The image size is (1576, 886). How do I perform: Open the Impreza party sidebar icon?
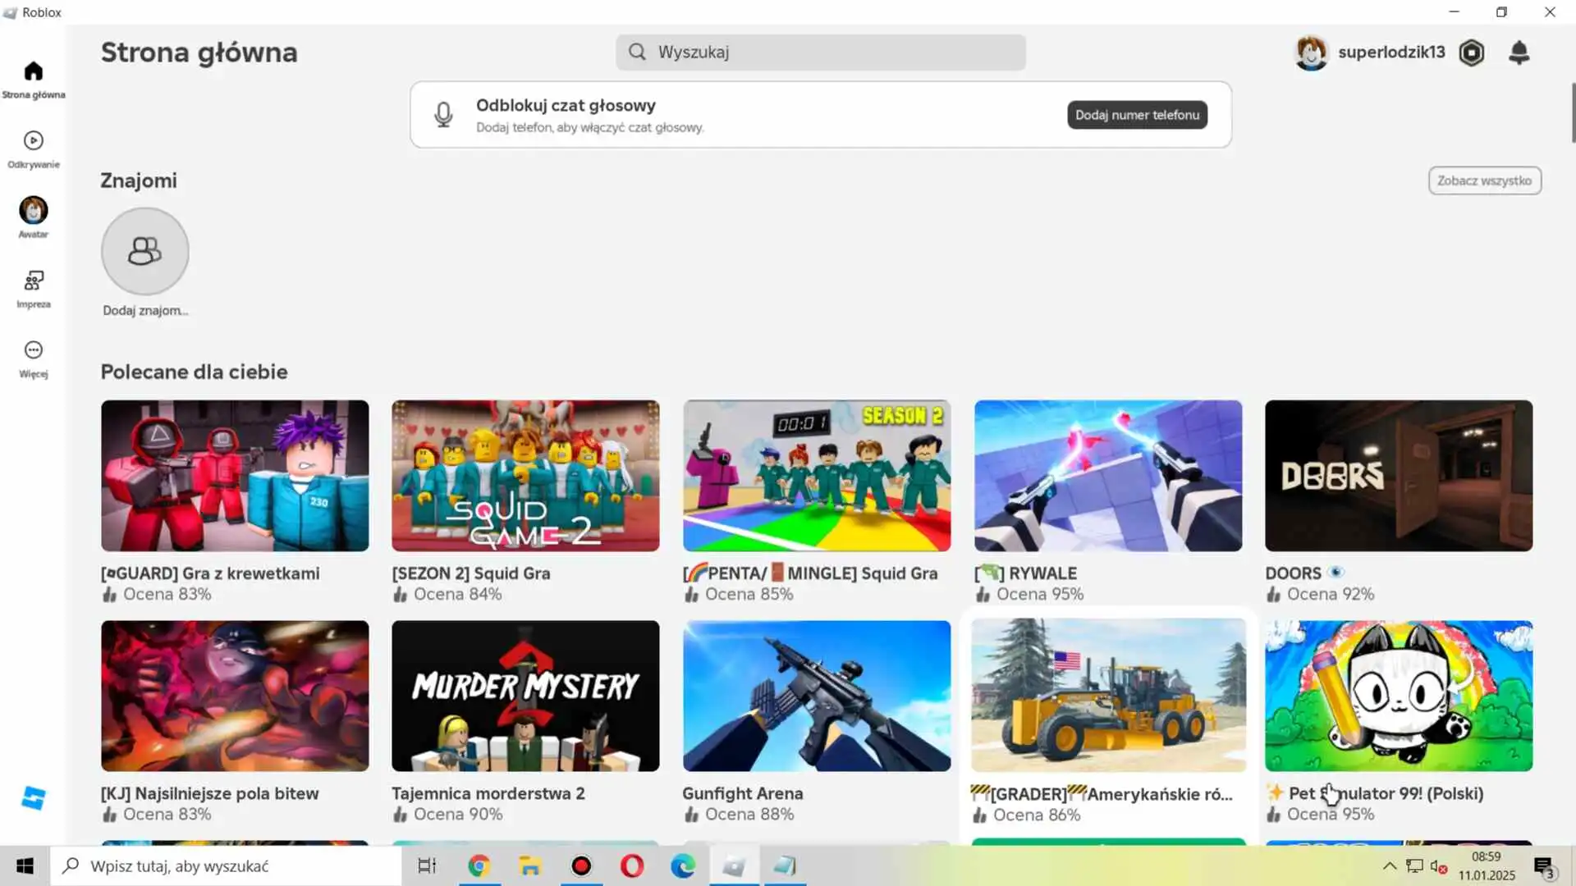[33, 281]
